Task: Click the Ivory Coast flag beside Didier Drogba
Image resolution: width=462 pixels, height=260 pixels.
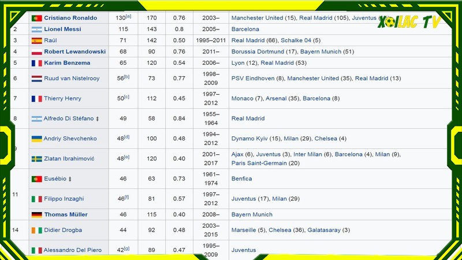Action: [x=36, y=230]
